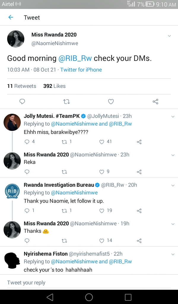Reply to the main Miss Rwanda tweet
This screenshot has height=304, width=178.
22,102
